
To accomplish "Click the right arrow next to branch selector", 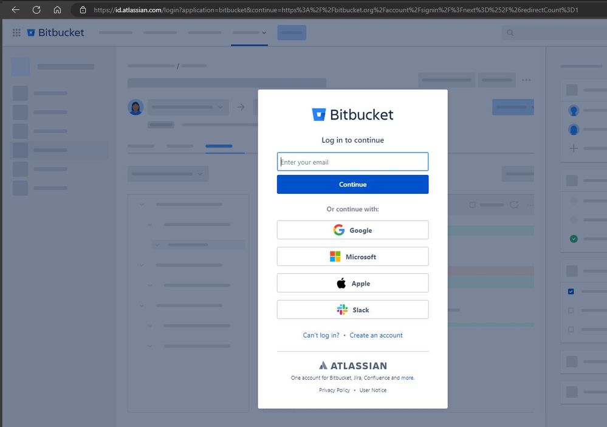I will pyautogui.click(x=241, y=108).
